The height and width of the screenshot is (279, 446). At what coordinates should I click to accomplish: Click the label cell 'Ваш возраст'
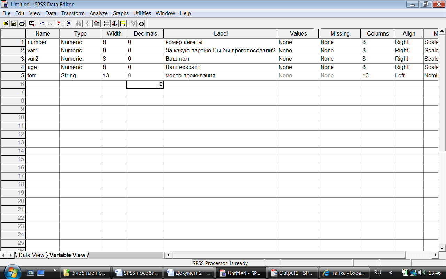(220, 67)
